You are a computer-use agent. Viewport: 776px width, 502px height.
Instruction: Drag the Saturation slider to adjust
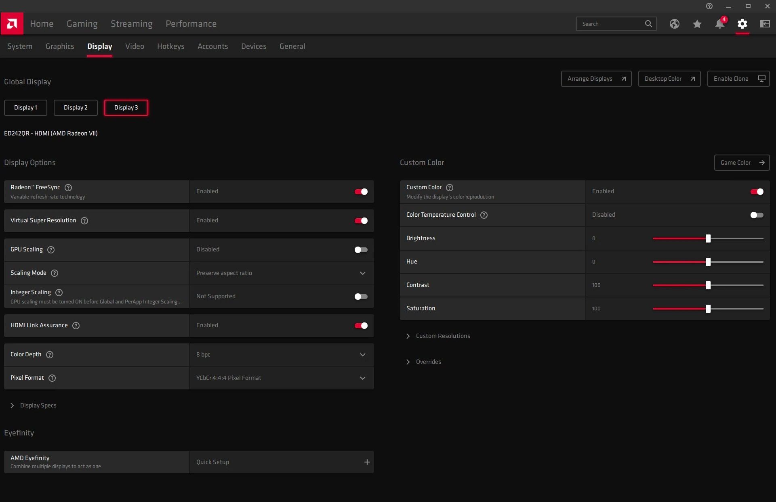click(708, 309)
